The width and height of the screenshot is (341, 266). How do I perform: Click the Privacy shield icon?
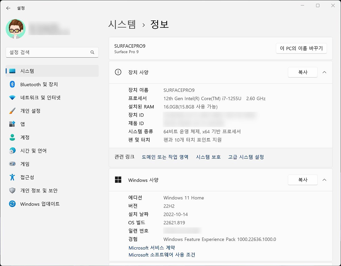point(12,190)
